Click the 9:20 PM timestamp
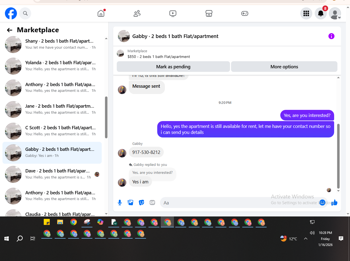This screenshot has height=261, width=350. tap(225, 103)
